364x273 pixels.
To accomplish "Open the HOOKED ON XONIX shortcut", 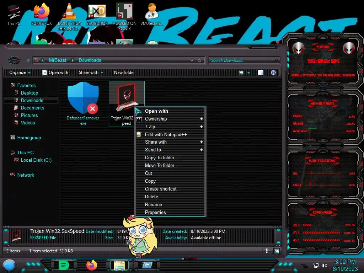I will pos(124,16).
